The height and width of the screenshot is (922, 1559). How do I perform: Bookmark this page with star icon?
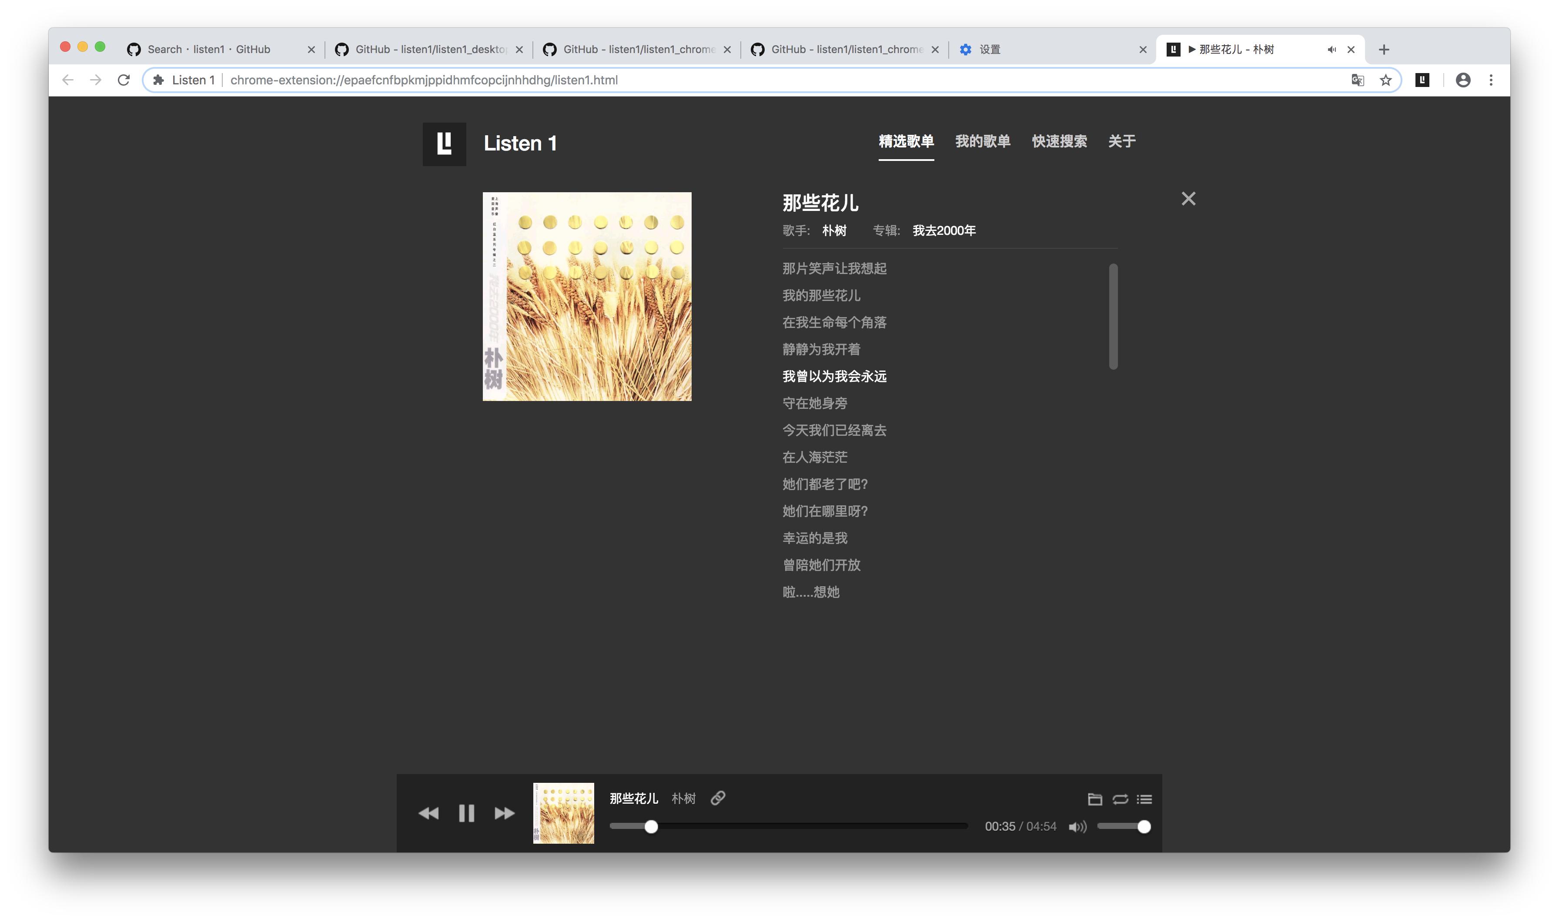[x=1385, y=80]
